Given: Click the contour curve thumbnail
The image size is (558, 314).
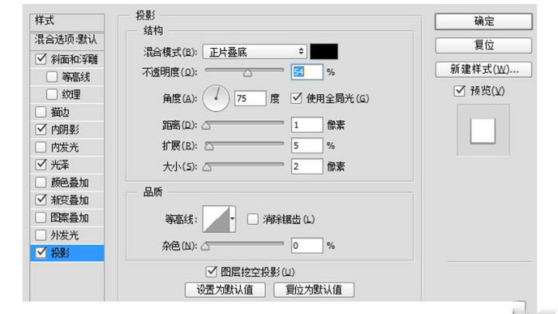Looking at the screenshot, I should (x=216, y=220).
